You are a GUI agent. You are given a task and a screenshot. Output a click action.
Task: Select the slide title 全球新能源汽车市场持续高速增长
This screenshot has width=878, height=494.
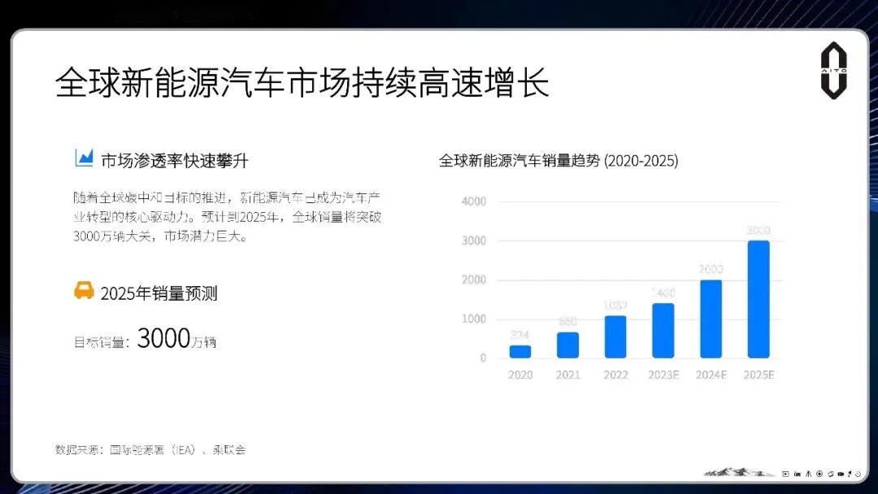302,81
